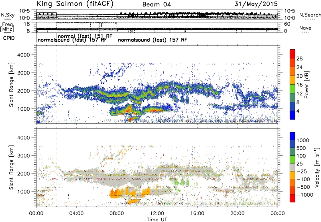Screen dimensions: 321x222
Task: Click the 4000 tick in the velocity panel
Action: coord(23,137)
